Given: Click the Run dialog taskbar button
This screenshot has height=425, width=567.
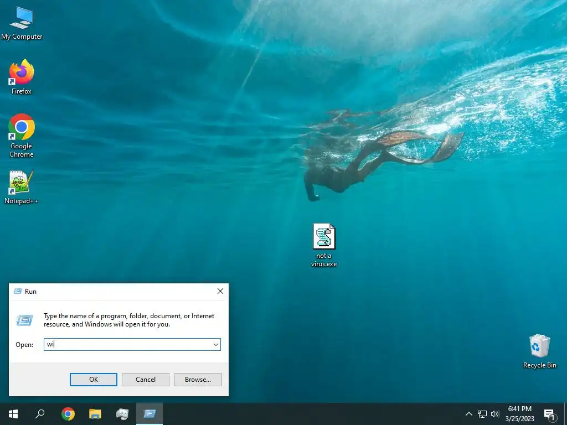Looking at the screenshot, I should coord(150,414).
